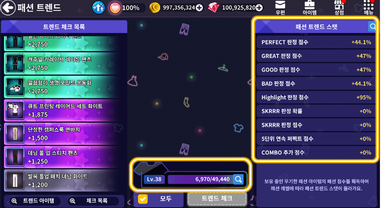Open the 체크 목록 zoom button

[93, 201]
